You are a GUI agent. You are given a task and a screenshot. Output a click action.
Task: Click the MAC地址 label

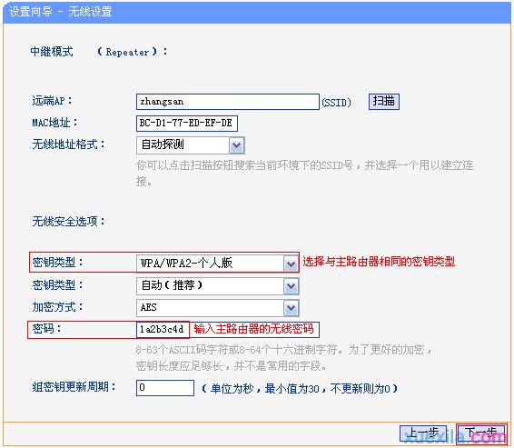tap(55, 123)
